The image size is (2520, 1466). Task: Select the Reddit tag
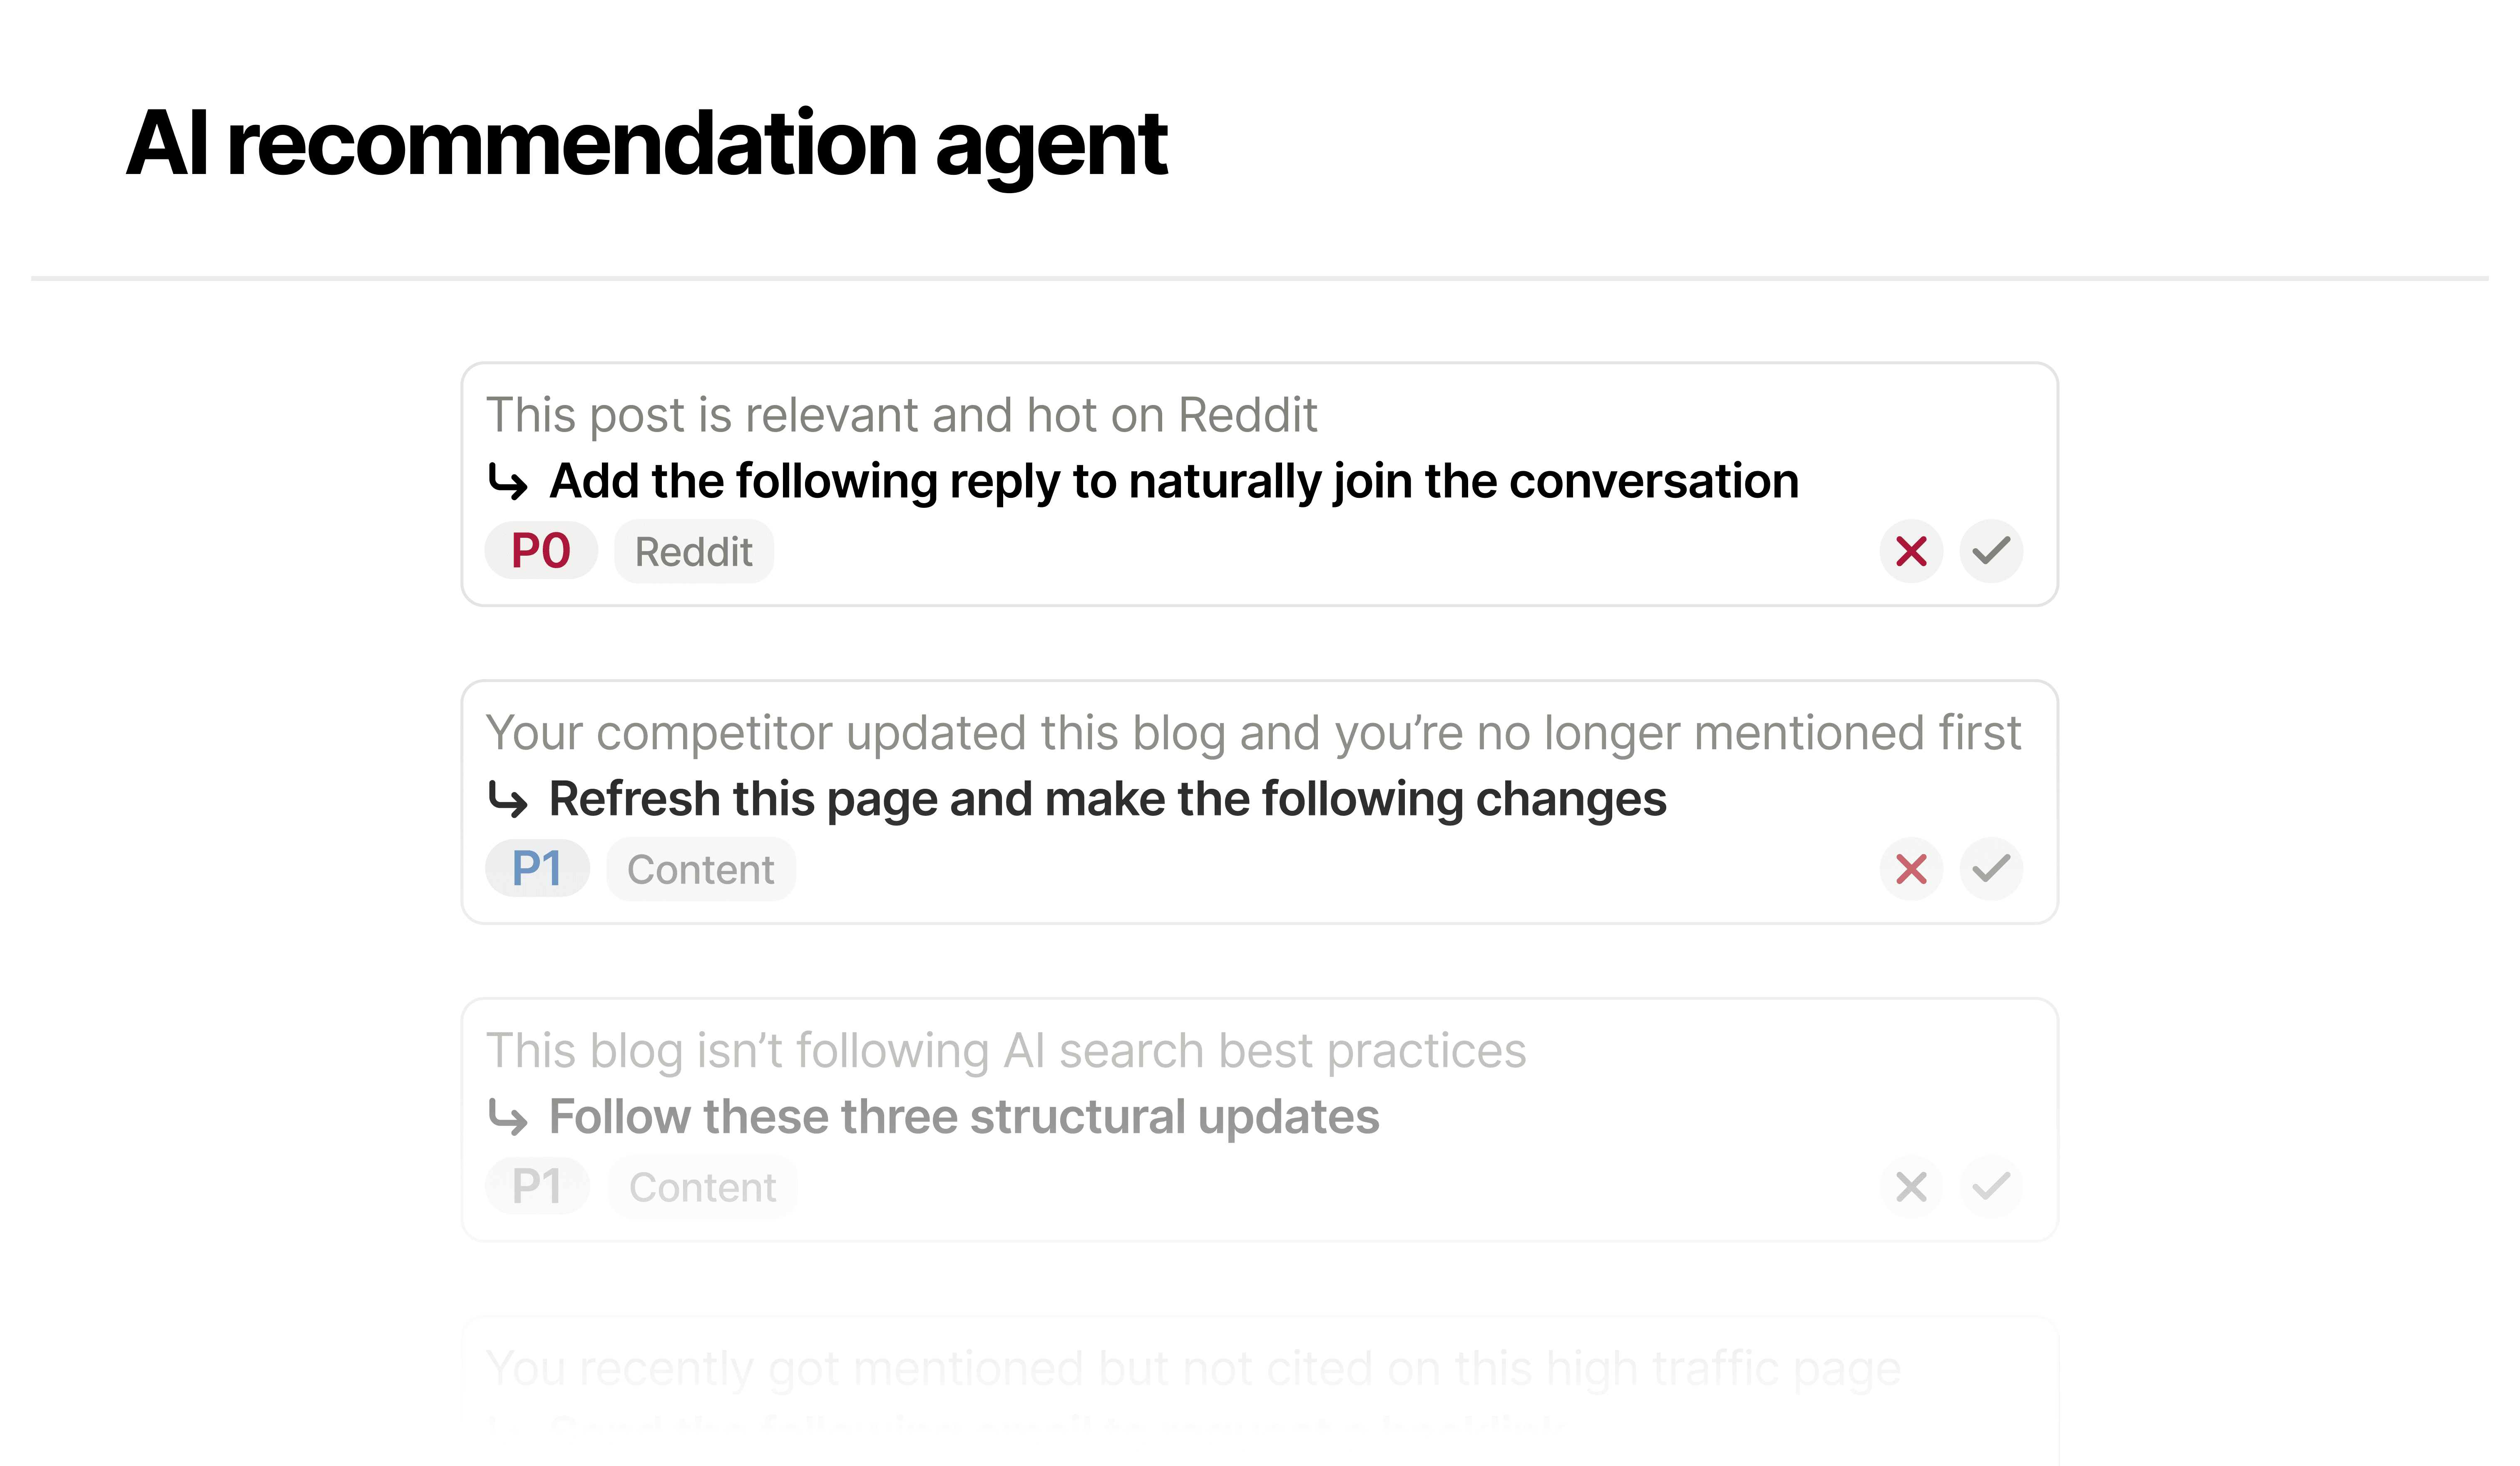tap(694, 551)
